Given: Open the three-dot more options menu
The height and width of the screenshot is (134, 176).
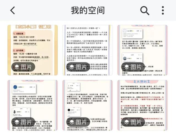Looking at the screenshot, I should [163, 10].
